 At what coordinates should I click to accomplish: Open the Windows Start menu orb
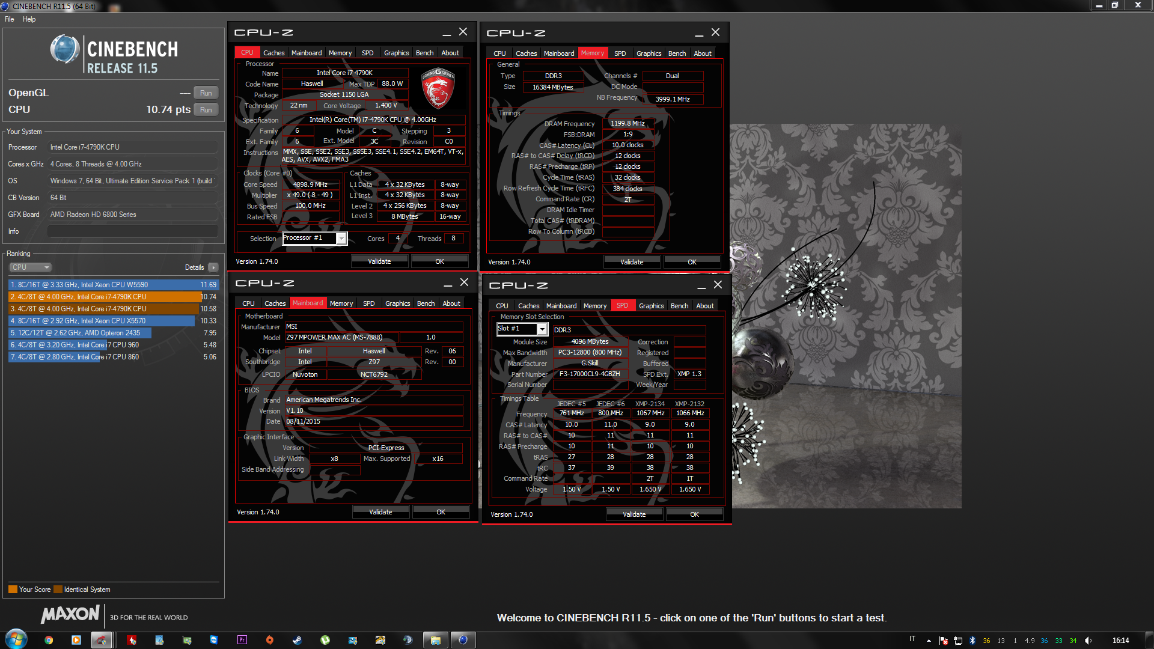click(16, 639)
